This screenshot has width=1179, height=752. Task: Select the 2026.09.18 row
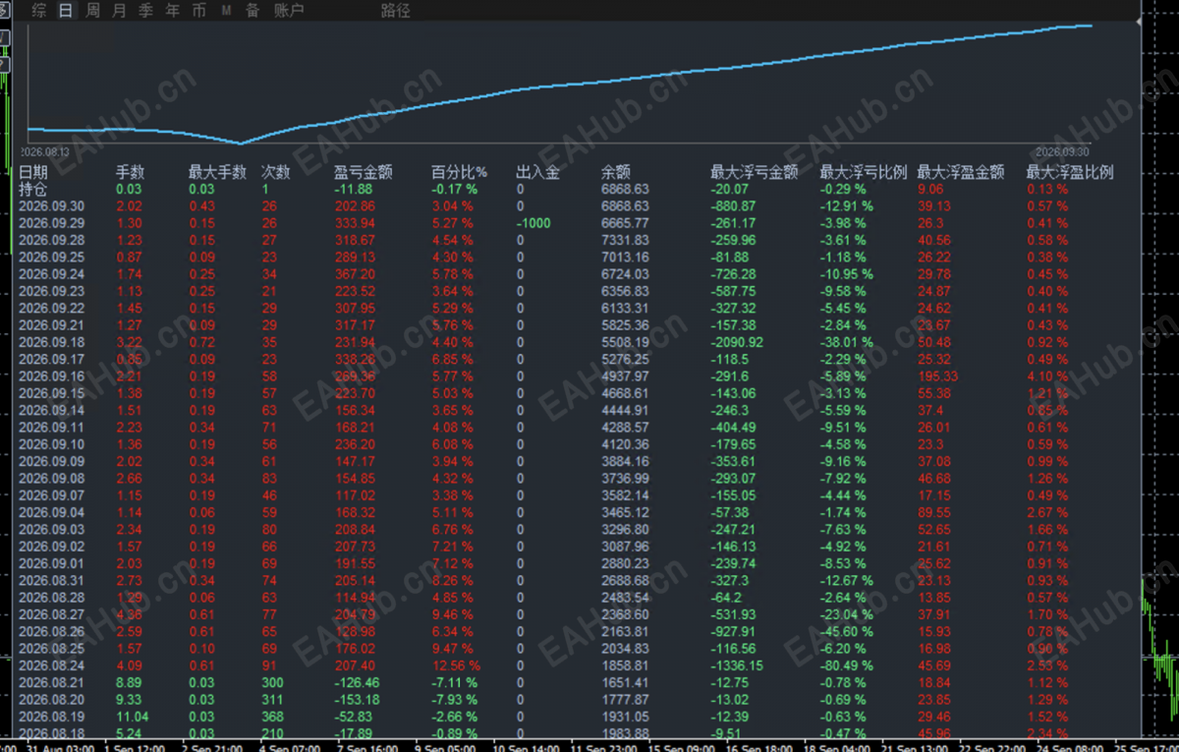[545, 342]
